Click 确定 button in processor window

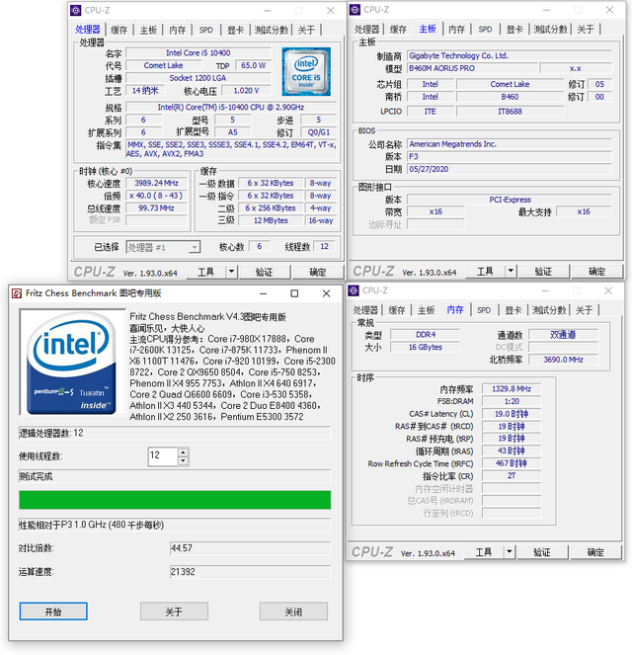318,272
